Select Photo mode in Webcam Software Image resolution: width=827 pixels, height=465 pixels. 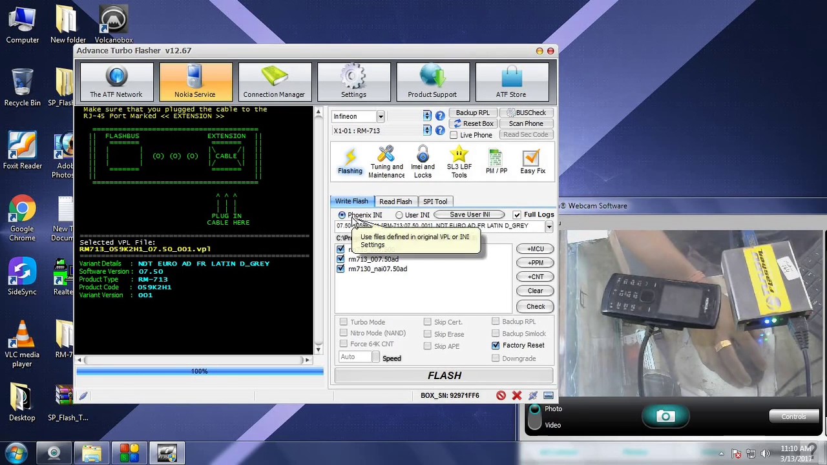tap(553, 409)
